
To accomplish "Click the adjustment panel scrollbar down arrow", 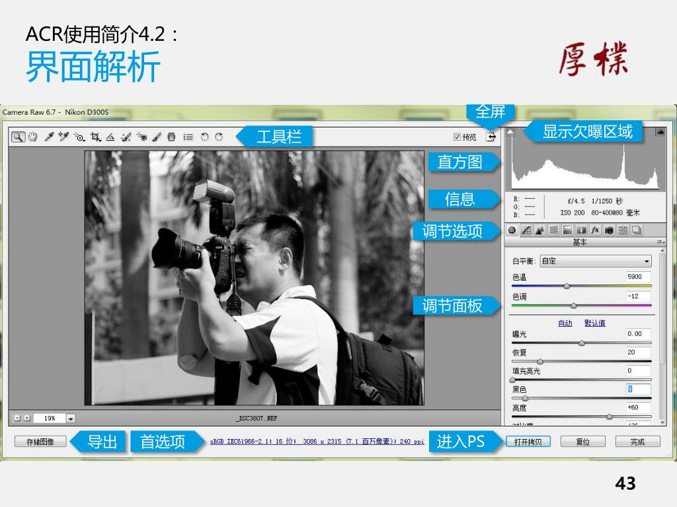I will click(x=662, y=422).
